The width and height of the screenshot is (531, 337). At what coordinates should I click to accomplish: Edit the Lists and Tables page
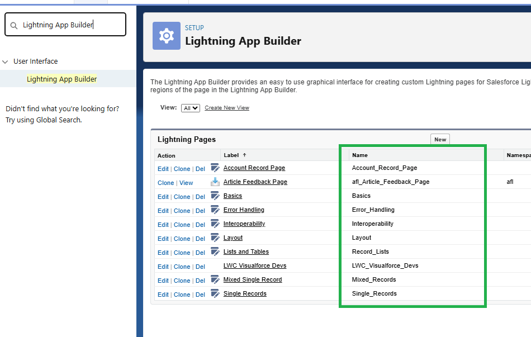click(163, 253)
